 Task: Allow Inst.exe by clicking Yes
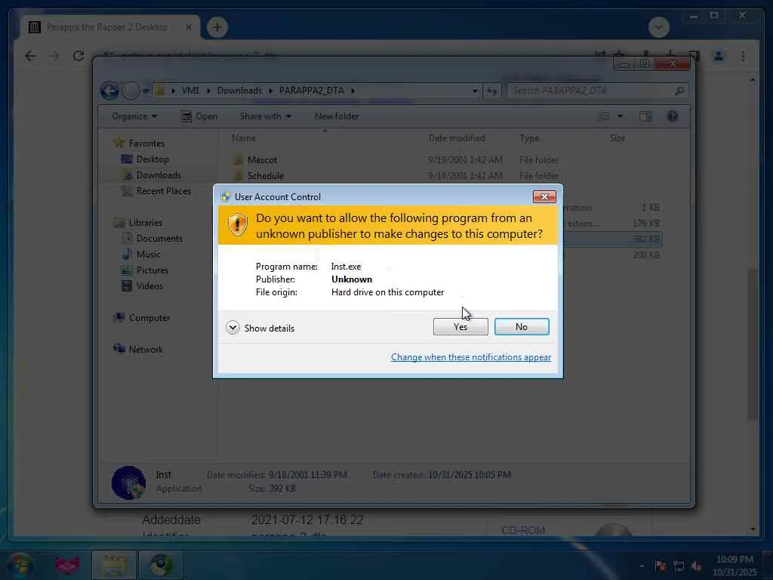point(460,326)
